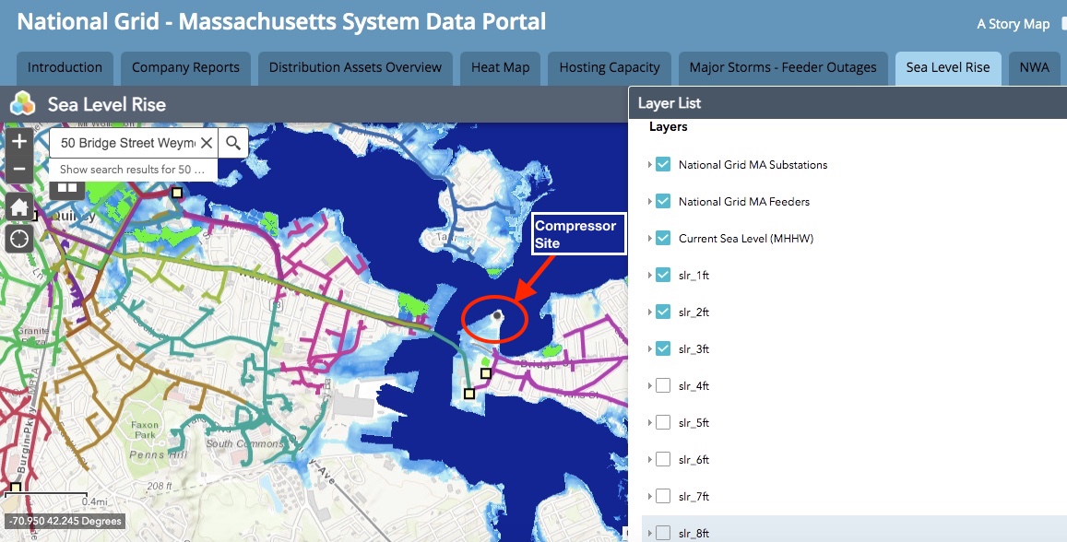Return map to the home extent
The width and height of the screenshot is (1067, 542).
point(19,206)
